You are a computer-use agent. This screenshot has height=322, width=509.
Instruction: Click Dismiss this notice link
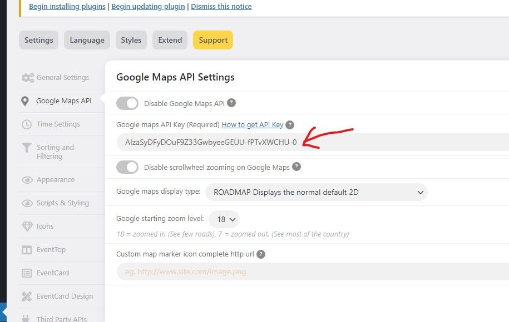coord(221,7)
